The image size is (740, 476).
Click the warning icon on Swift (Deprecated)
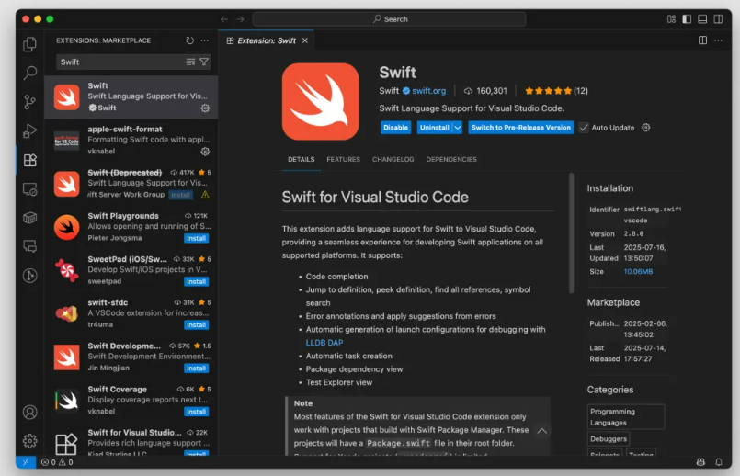tap(205, 195)
